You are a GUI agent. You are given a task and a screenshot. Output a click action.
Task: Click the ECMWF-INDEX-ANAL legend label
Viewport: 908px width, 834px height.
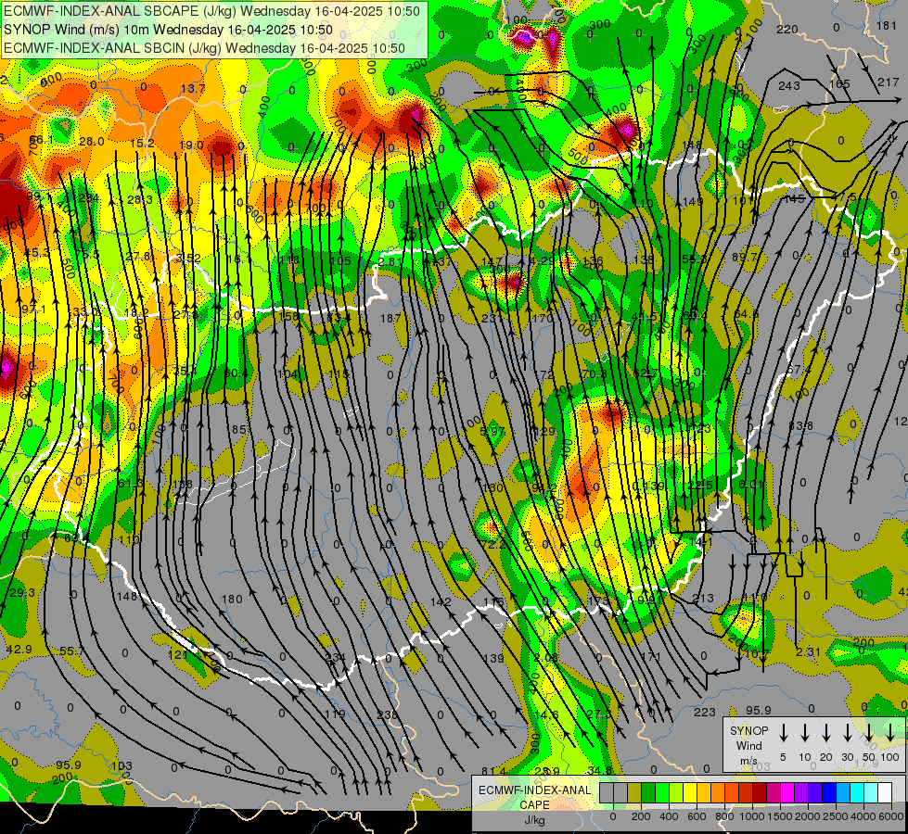tap(535, 790)
